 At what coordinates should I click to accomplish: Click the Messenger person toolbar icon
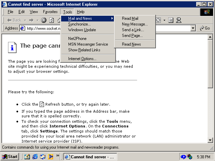(179, 20)
